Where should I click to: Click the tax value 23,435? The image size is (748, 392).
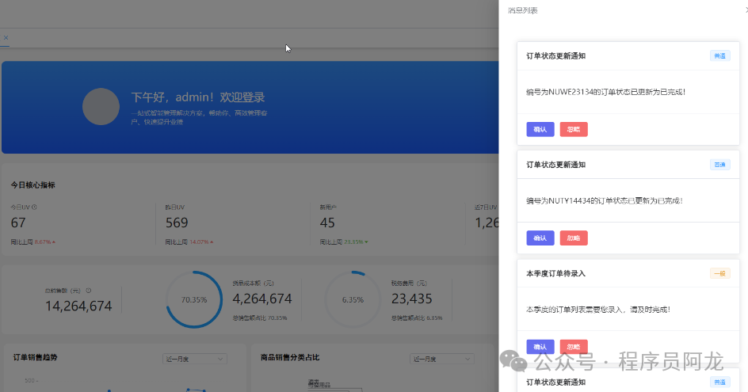coord(412,299)
